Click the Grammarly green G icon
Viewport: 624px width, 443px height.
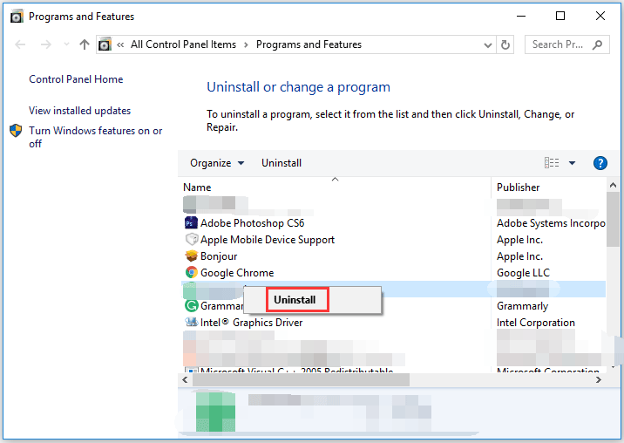click(x=192, y=305)
